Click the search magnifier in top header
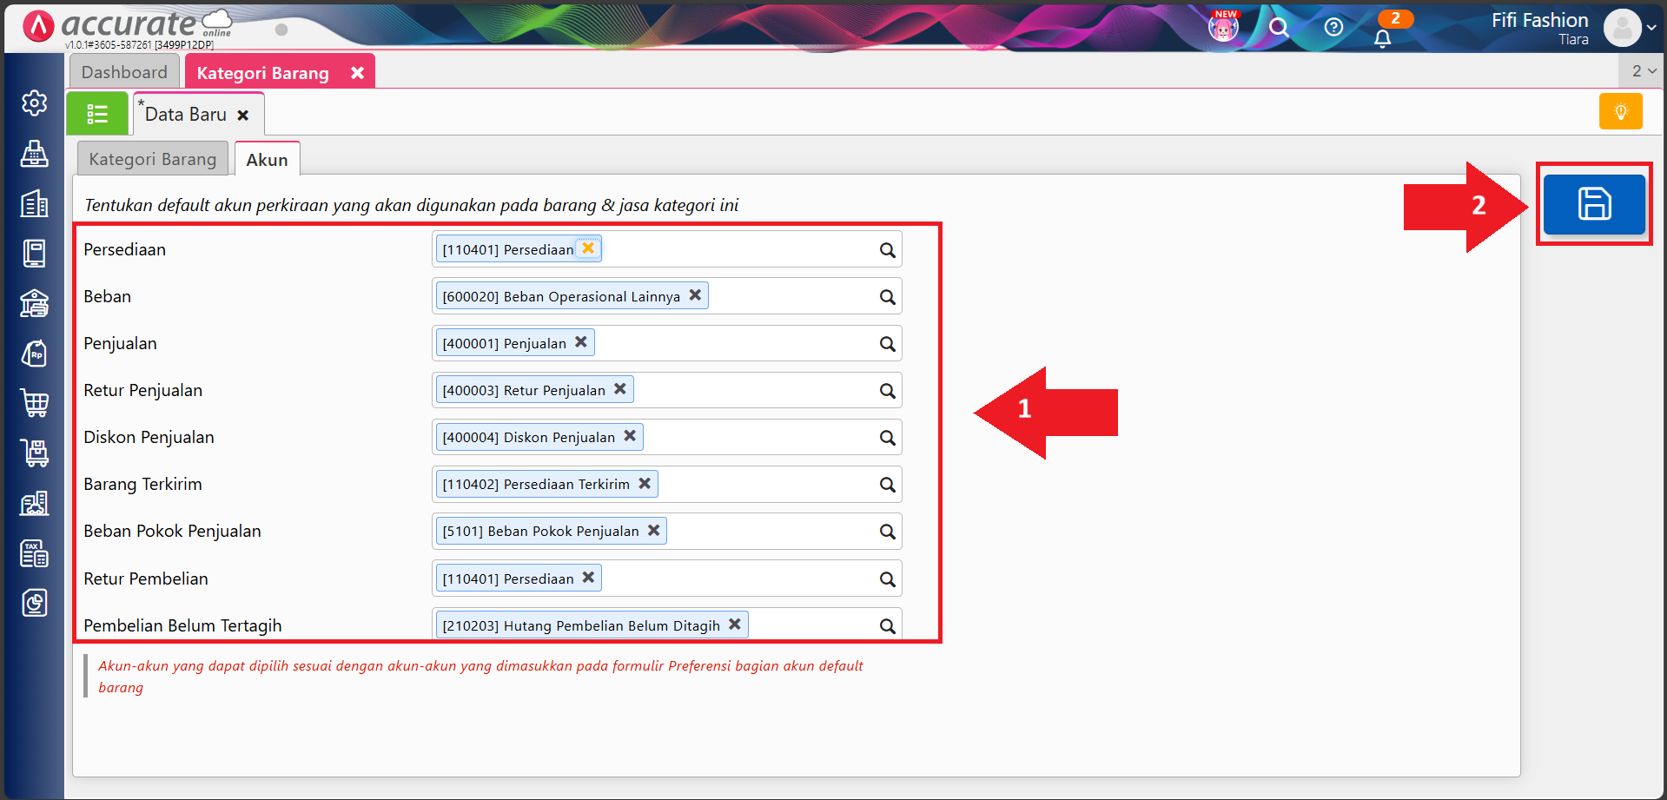This screenshot has height=800, width=1667. pyautogui.click(x=1278, y=28)
